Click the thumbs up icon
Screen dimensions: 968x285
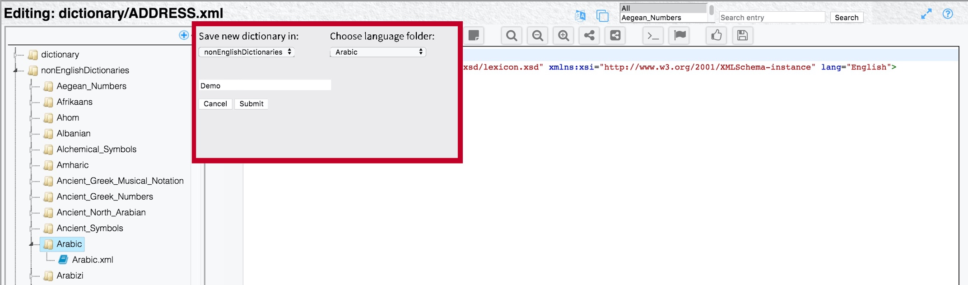717,36
